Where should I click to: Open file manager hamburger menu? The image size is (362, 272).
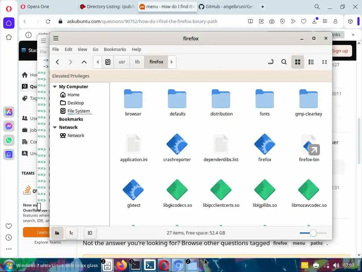click(56, 38)
